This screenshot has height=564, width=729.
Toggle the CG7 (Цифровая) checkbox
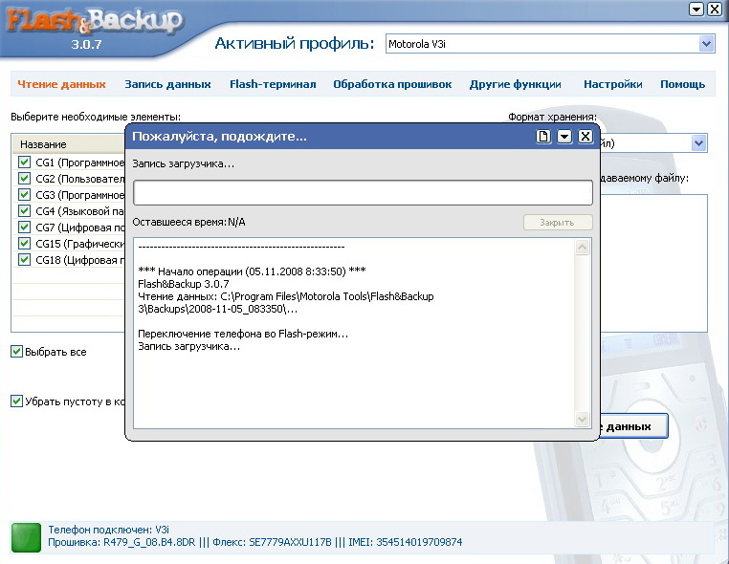pyautogui.click(x=24, y=228)
